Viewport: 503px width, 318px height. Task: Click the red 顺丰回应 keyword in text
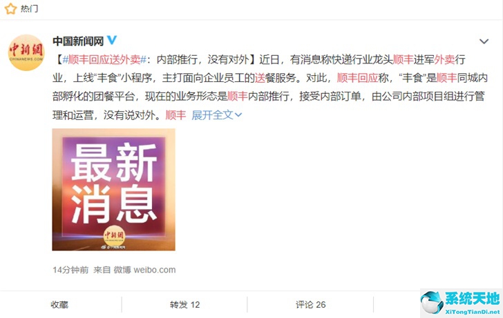coord(357,78)
